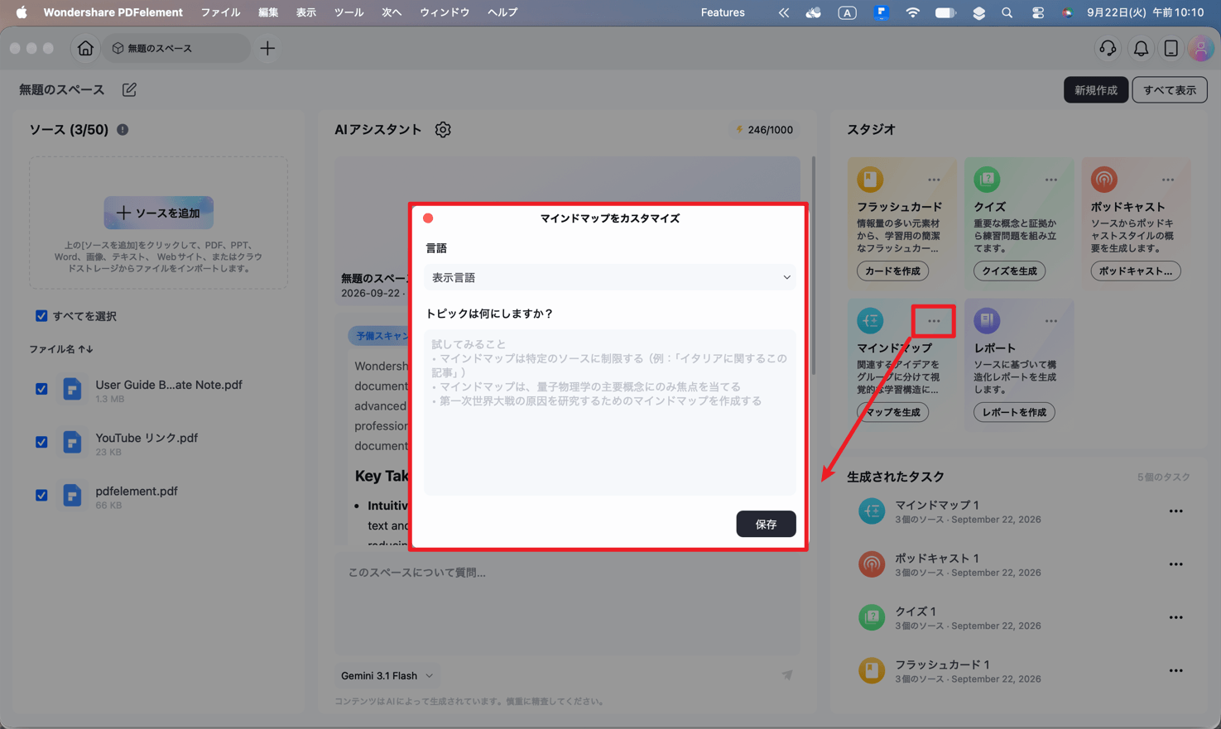This screenshot has height=729, width=1221.
Task: Click the ソースを追加 button
Action: tap(159, 213)
